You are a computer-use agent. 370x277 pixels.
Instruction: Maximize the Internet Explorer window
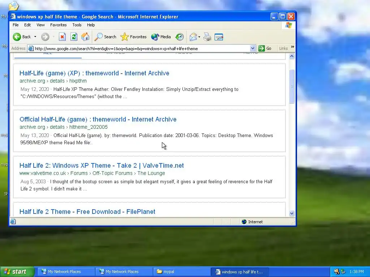tap(283, 16)
